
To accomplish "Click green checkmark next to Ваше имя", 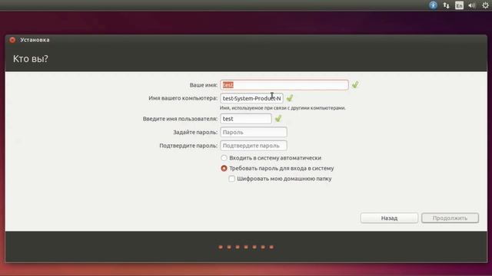I will click(355, 84).
